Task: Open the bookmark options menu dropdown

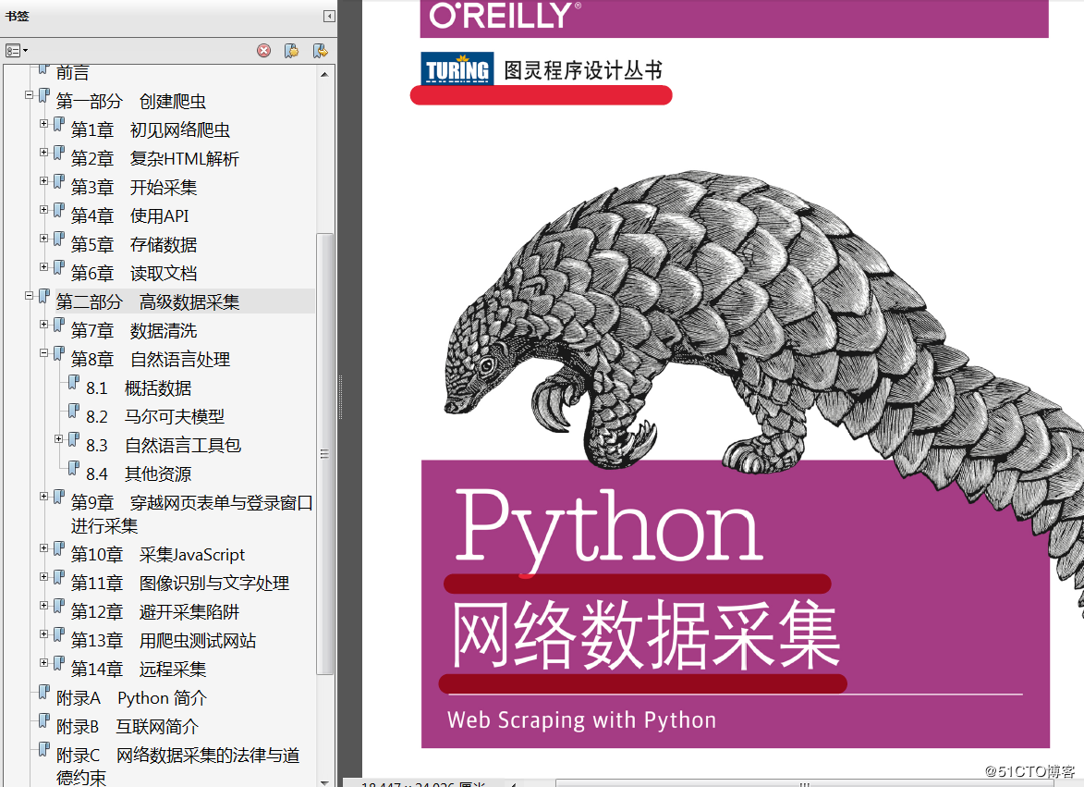Action: 17,51
